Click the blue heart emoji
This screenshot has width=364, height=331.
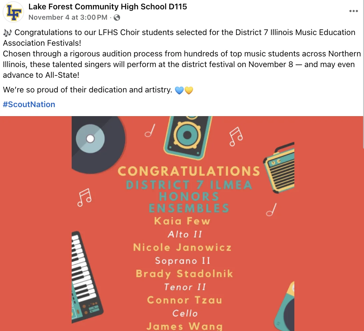(x=179, y=90)
